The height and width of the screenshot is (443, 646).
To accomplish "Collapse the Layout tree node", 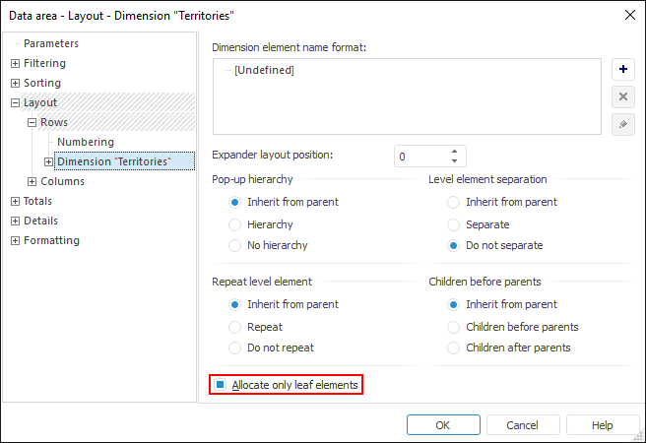I will (x=15, y=102).
